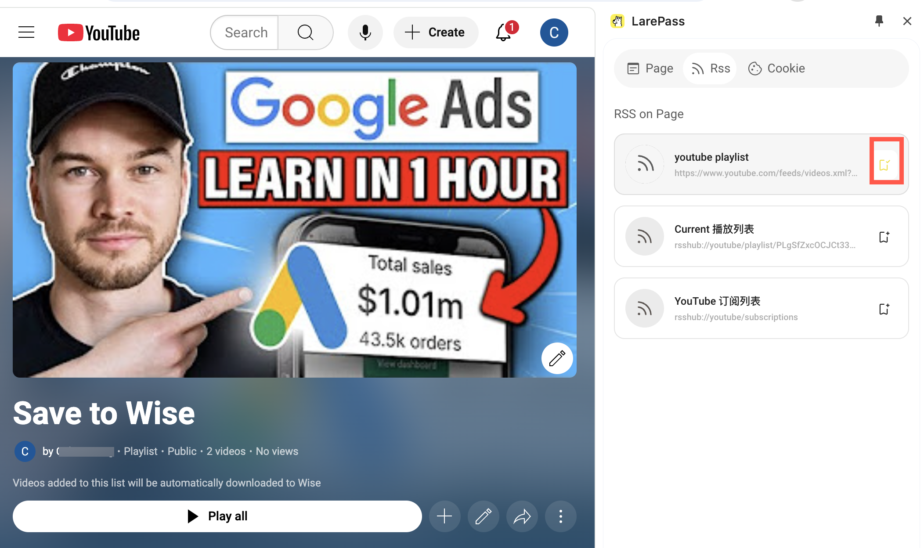Click the playlist description about Wise
The width and height of the screenshot is (924, 548).
(167, 483)
